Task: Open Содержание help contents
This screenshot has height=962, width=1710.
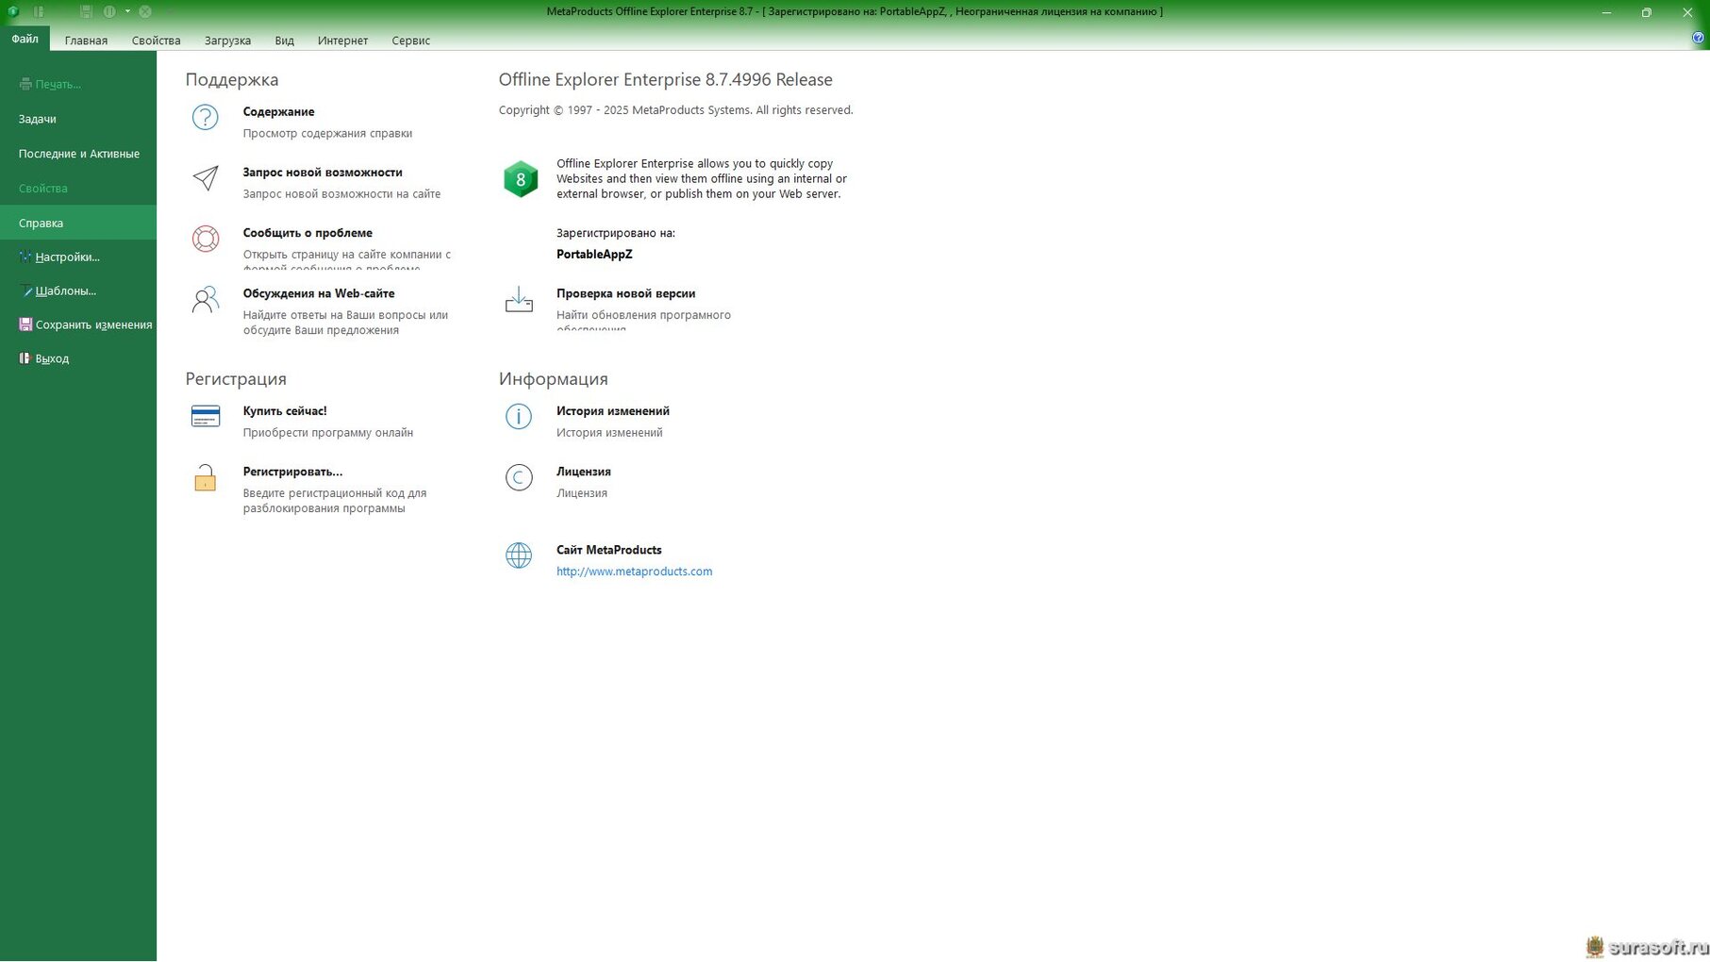Action: [278, 111]
